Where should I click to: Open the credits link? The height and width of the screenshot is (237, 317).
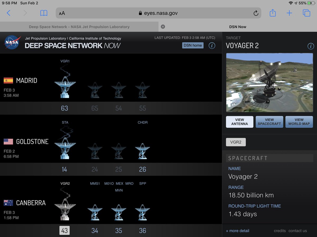point(280,231)
